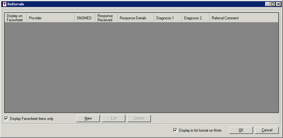Sort by the Provider column header
The height and width of the screenshot is (138, 283).
(x=51, y=18)
